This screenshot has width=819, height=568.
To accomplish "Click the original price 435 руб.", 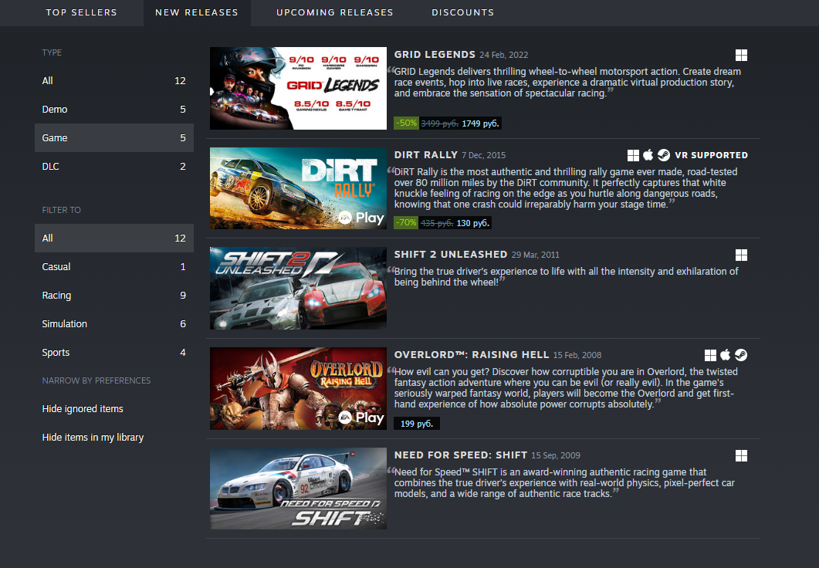I will [x=437, y=224].
